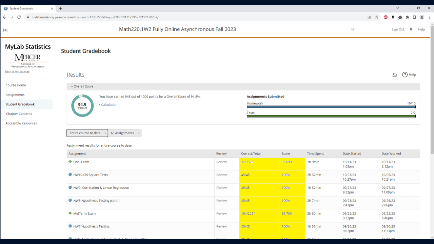Open the Entire course to date dropdown
Viewport: 434px width, 244px height.
click(x=87, y=133)
